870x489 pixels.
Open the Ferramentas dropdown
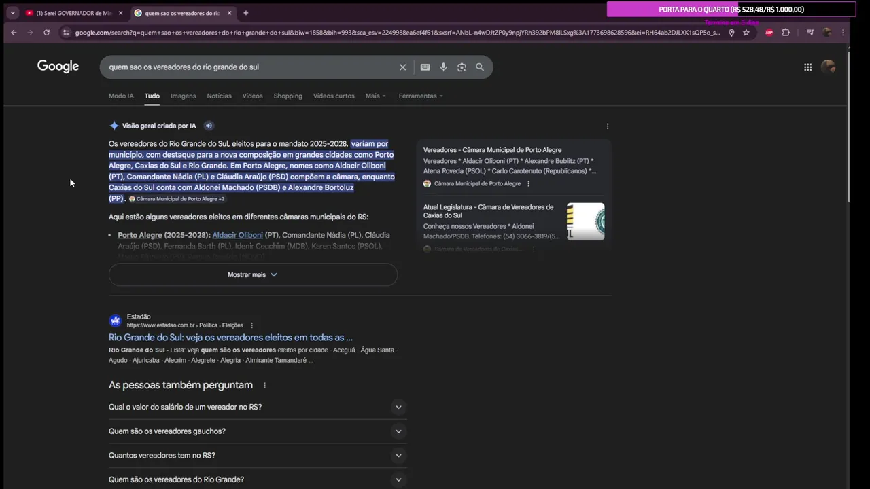pyautogui.click(x=421, y=96)
